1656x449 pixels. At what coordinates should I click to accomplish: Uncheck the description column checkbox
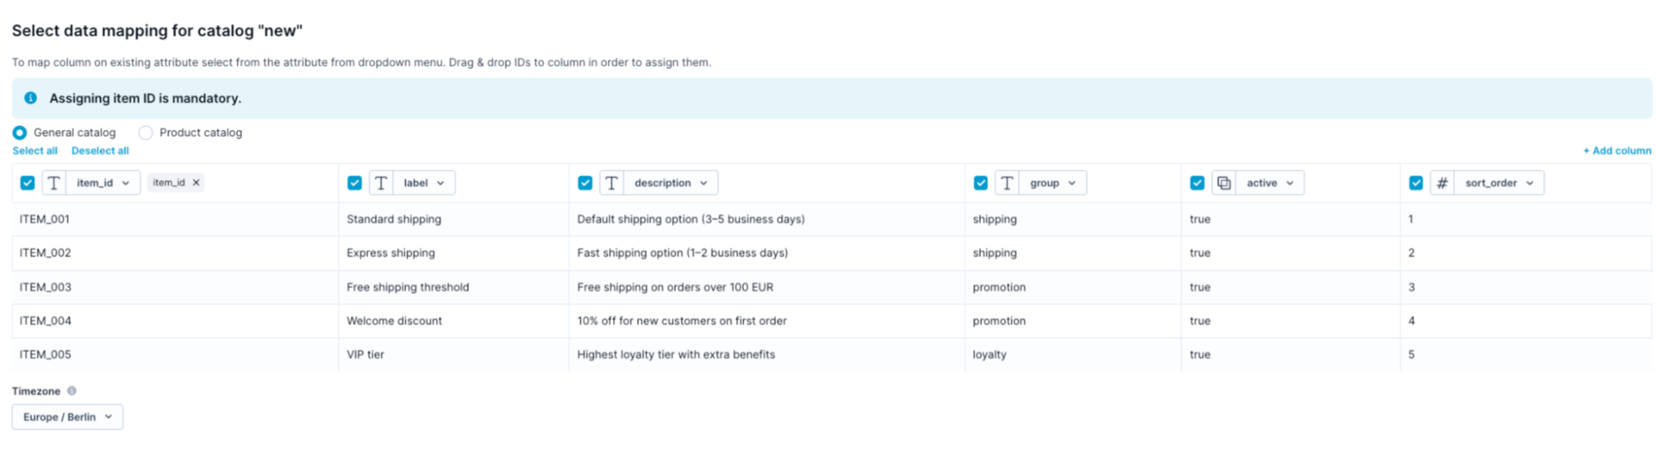pos(585,183)
